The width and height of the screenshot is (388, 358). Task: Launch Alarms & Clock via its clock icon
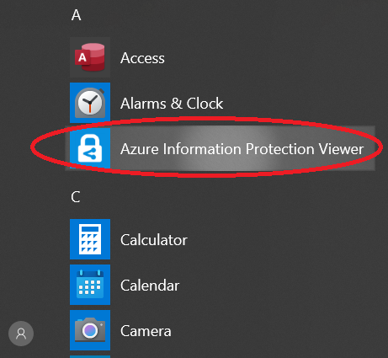pos(90,103)
